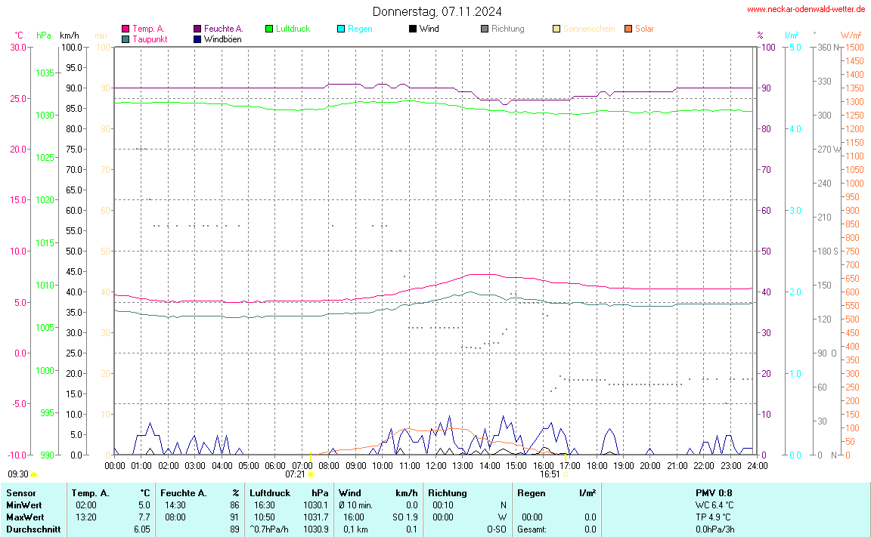Click the orange Solar legend swatch

628,29
